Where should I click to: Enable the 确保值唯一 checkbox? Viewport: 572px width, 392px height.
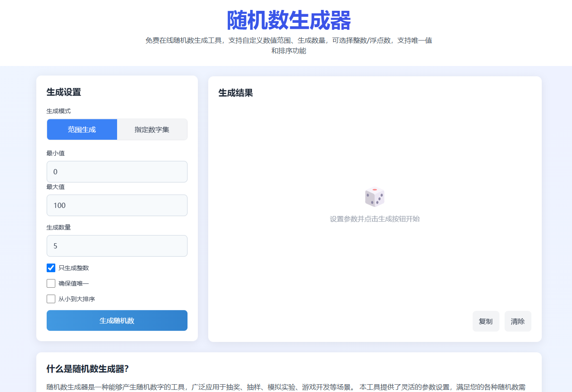(51, 283)
